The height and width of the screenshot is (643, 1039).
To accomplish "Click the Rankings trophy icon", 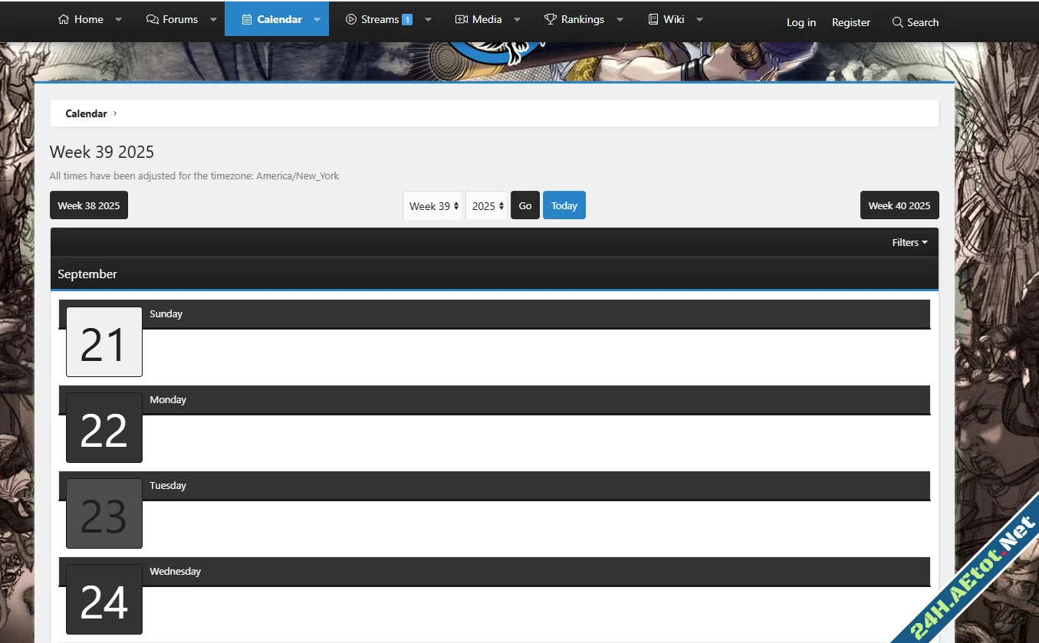I will (x=550, y=19).
